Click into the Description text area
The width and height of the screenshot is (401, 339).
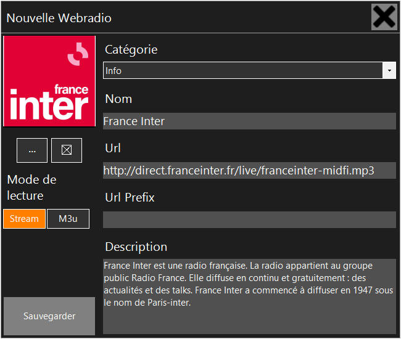[x=249, y=296]
